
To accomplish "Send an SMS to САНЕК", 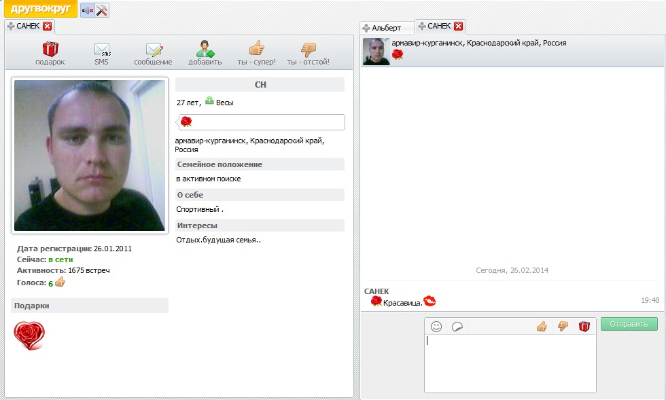I will coord(101,54).
